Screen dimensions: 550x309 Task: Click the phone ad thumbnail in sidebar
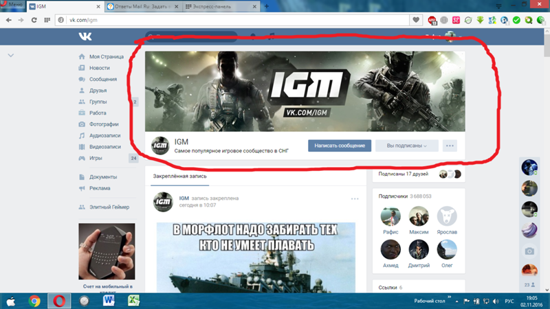pyautogui.click(x=107, y=251)
